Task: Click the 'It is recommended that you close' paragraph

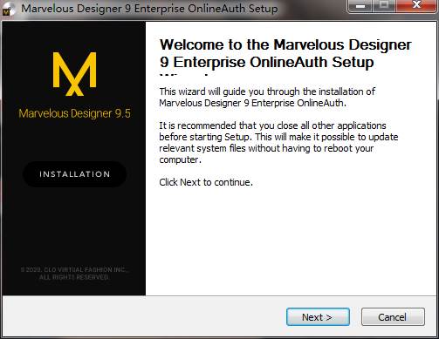Action: tap(278, 142)
